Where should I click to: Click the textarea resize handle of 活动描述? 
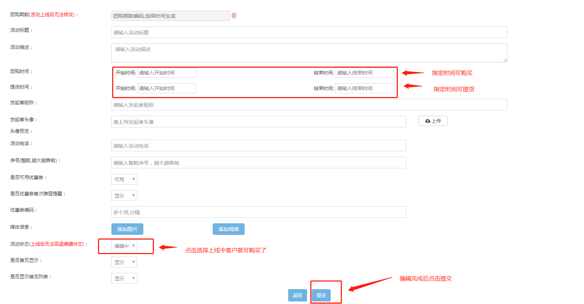click(505, 60)
